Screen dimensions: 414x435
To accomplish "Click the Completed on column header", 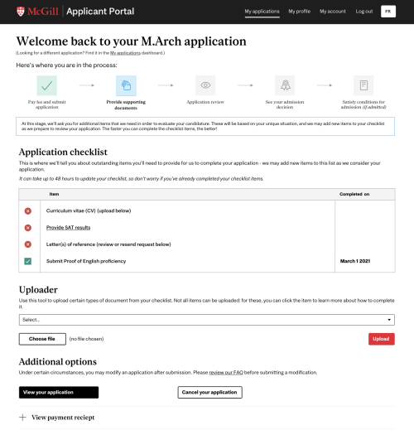I will pos(354,194).
